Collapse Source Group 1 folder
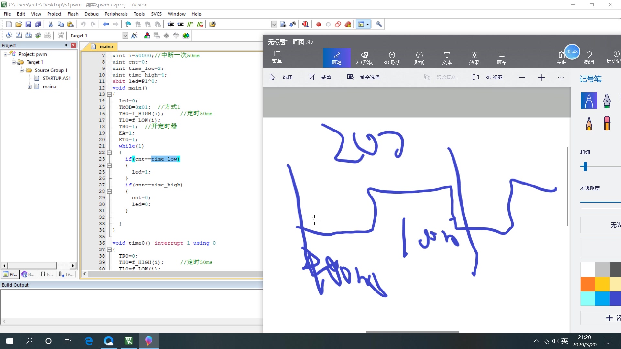 point(21,70)
